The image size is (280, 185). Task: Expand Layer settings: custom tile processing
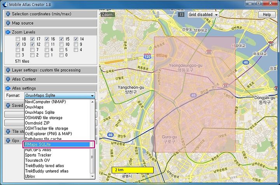(51, 70)
